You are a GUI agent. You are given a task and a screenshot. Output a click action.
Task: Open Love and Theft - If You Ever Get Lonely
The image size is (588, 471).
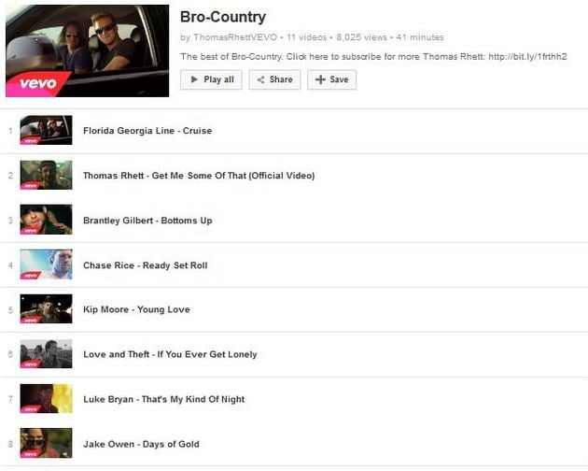coord(170,354)
